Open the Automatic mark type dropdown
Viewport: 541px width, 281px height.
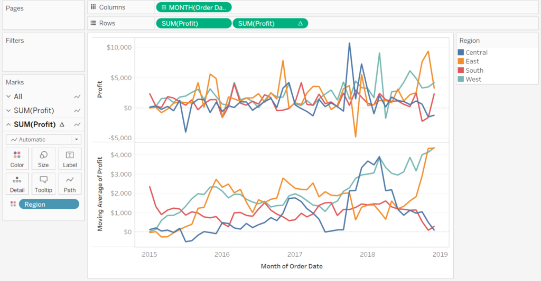pos(43,140)
